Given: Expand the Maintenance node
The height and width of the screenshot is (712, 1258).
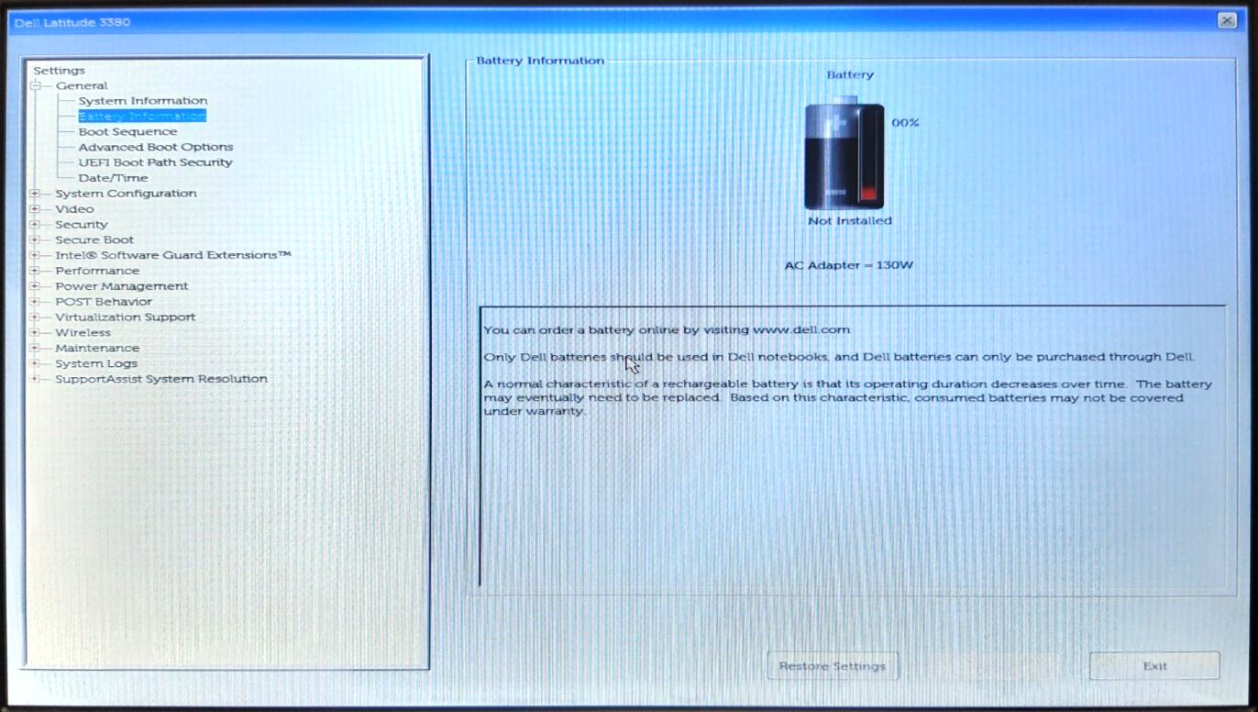Looking at the screenshot, I should [35, 348].
